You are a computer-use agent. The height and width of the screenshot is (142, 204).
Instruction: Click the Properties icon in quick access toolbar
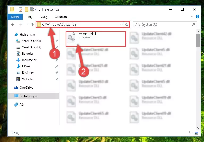click(20, 10)
